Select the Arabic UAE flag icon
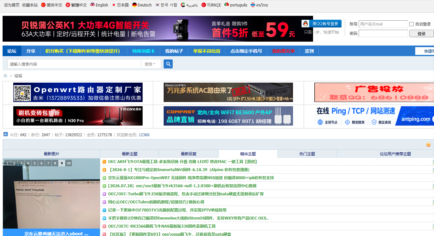Screen dimensions: 434x236 [x=183, y=5]
